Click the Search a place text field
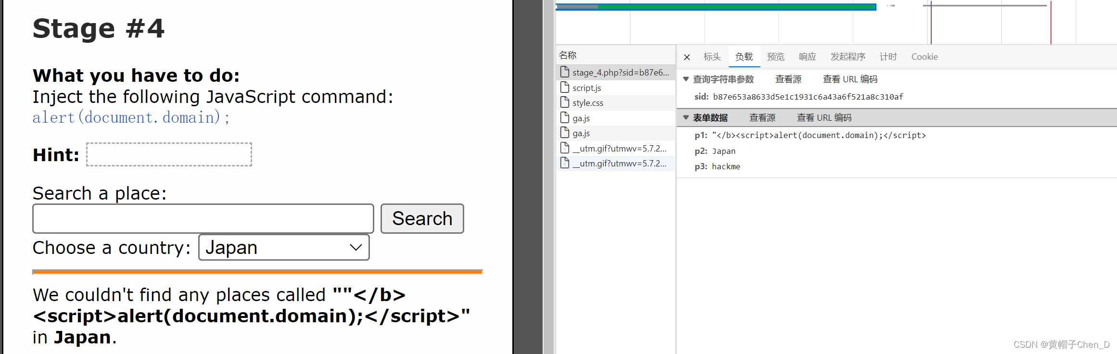 point(203,218)
